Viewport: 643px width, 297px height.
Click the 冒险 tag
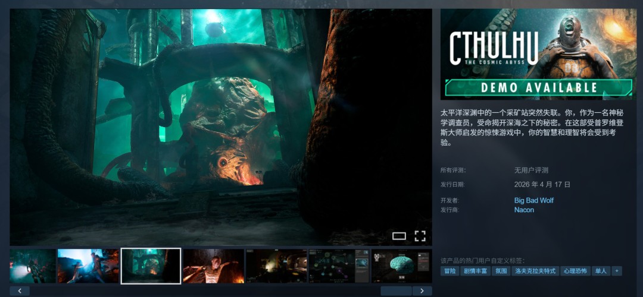point(450,271)
